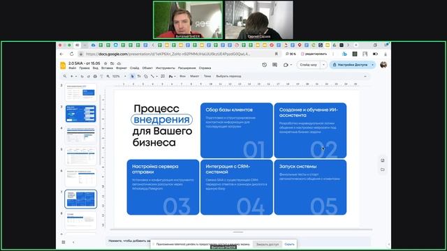Select slide 4 thumbnail

pos(81,135)
